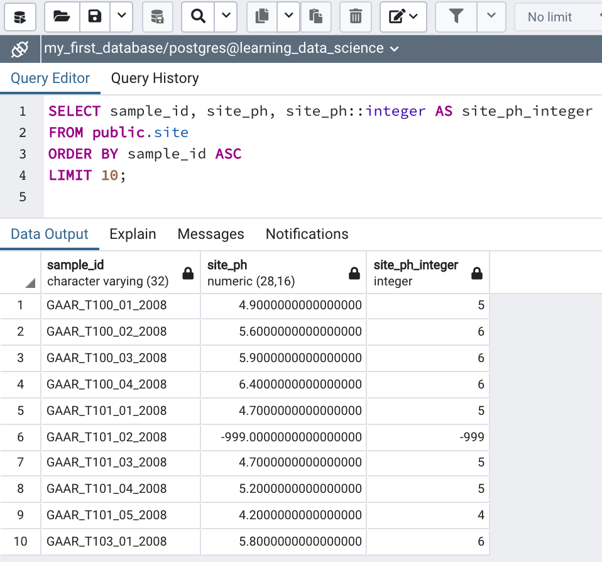Screen dimensions: 602x562
Task: Click the Find magnifying glass icon
Action: (x=198, y=17)
